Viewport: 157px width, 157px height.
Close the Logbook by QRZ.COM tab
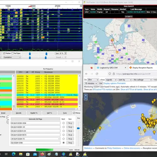coord(125,68)
